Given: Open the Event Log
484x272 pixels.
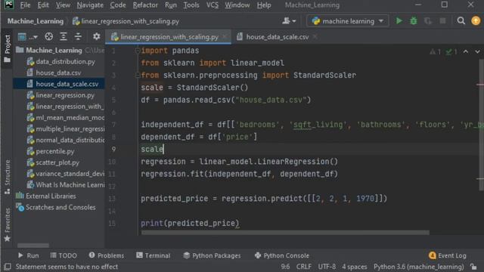Looking at the screenshot, I should pyautogui.click(x=448, y=255).
